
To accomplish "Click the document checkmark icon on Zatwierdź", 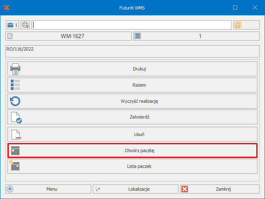I will coord(15,117).
